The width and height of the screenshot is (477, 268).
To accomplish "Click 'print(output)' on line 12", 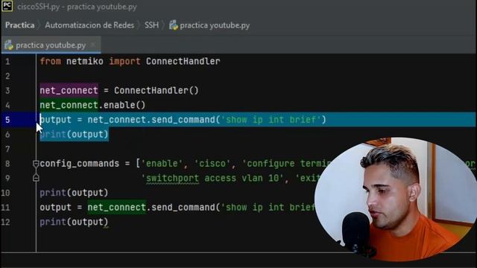I will click(x=74, y=222).
